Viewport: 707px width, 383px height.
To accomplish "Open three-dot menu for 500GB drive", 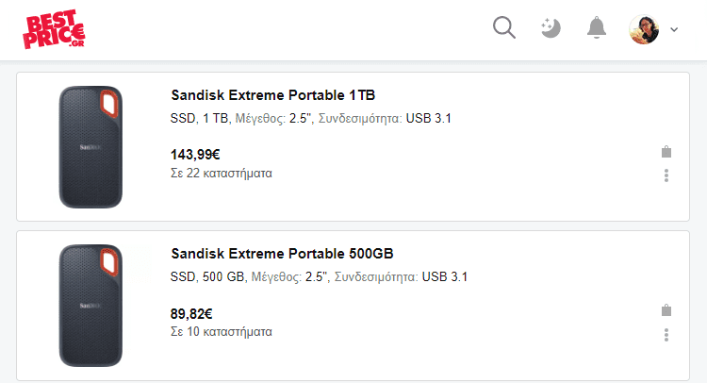I will [666, 335].
